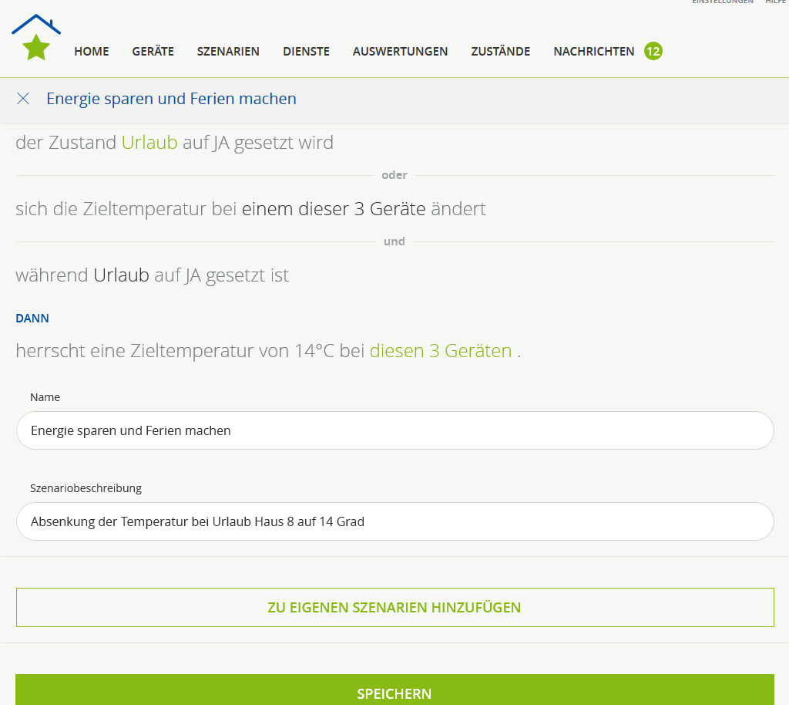Select the green Urlaub state in first condition
789x705 pixels.
[149, 143]
